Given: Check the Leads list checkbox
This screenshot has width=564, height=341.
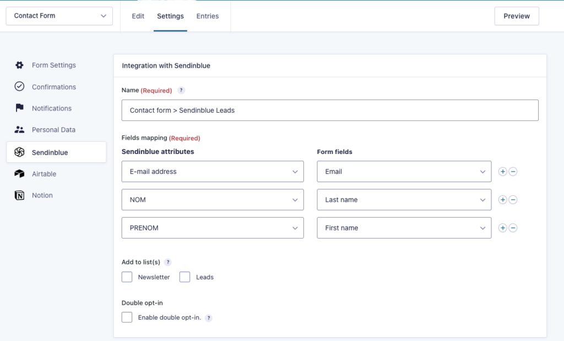Looking at the screenshot, I should tap(185, 277).
